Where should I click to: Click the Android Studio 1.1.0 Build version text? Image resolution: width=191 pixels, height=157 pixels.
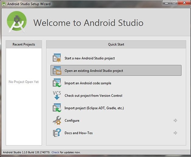26,152
